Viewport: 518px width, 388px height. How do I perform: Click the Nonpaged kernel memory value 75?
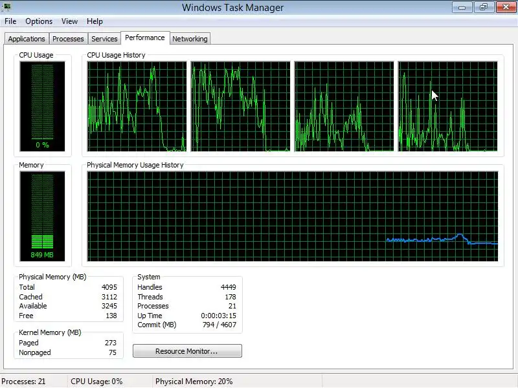pos(113,352)
